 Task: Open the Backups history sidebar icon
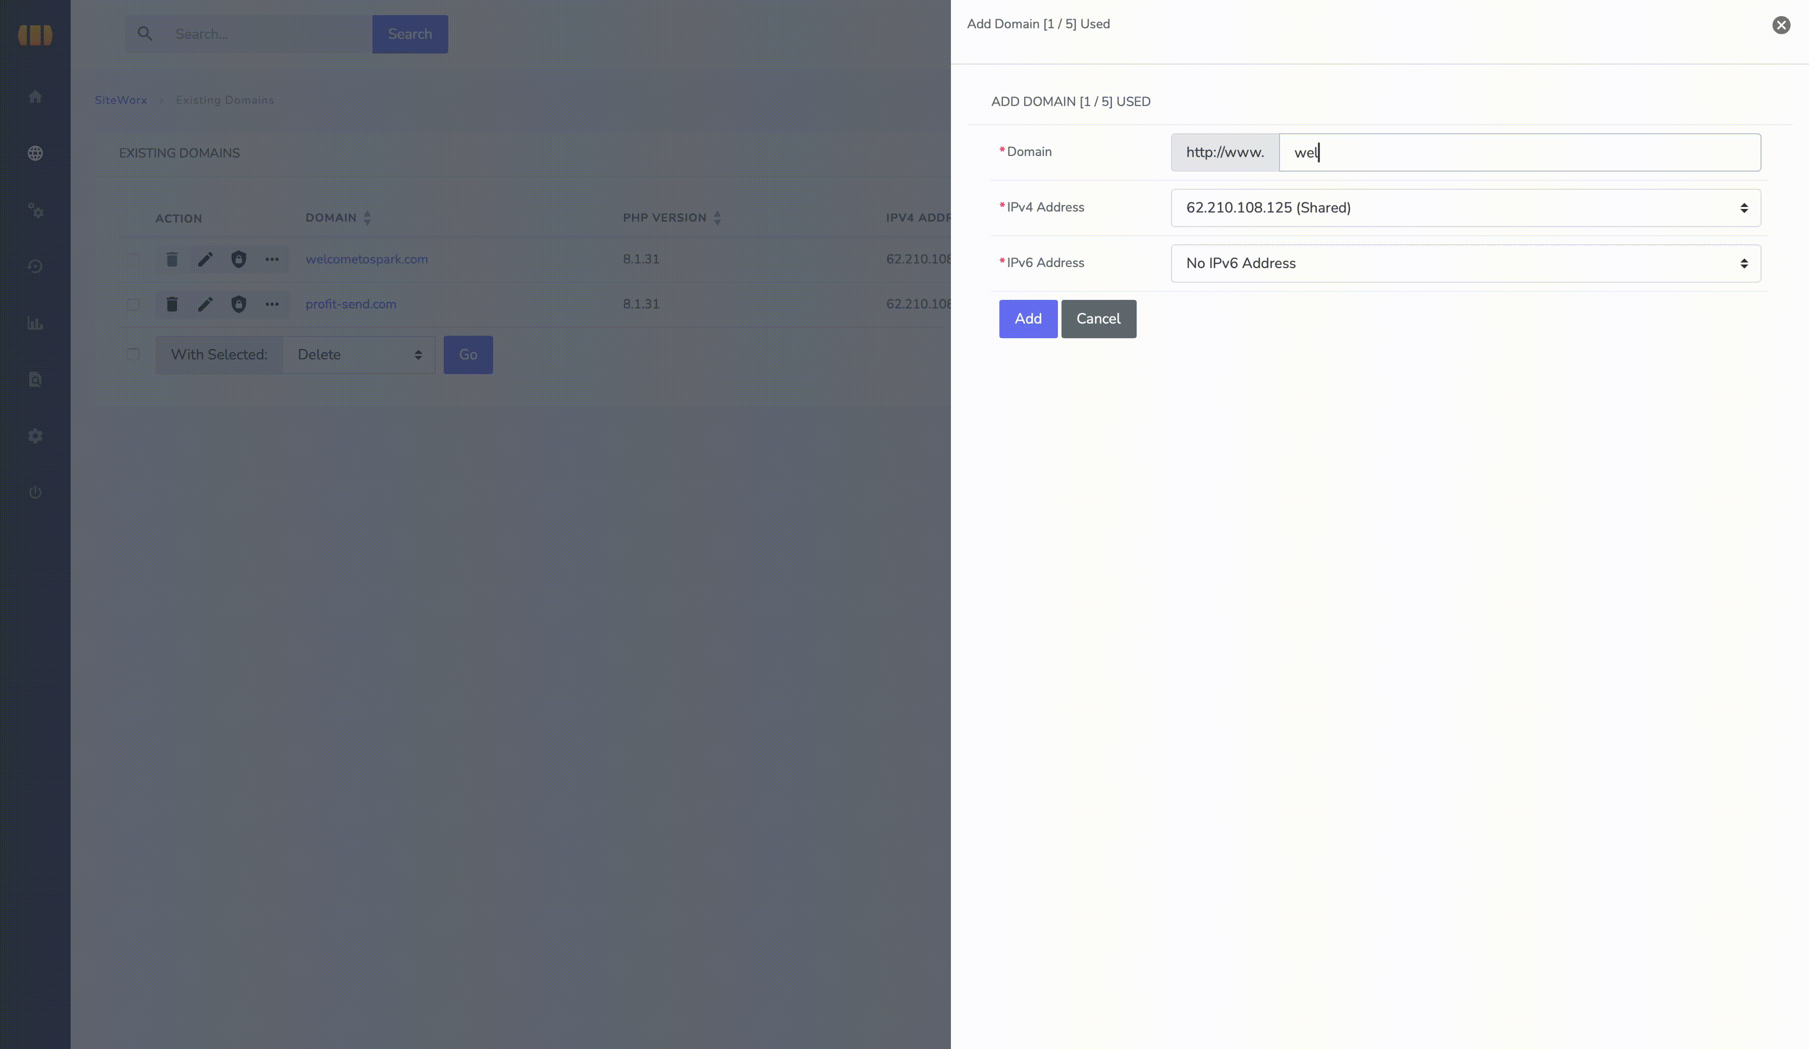35,267
